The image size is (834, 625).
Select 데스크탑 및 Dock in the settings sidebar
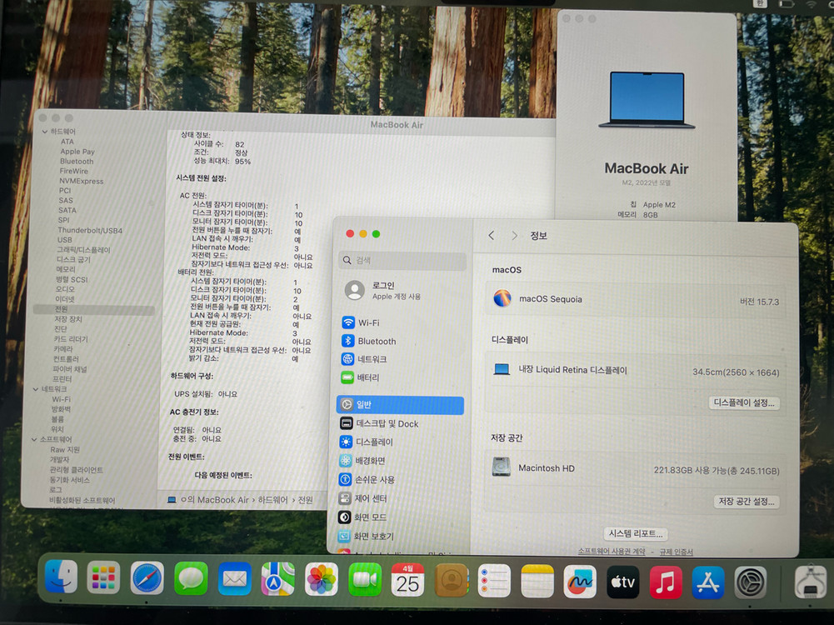[x=387, y=423]
